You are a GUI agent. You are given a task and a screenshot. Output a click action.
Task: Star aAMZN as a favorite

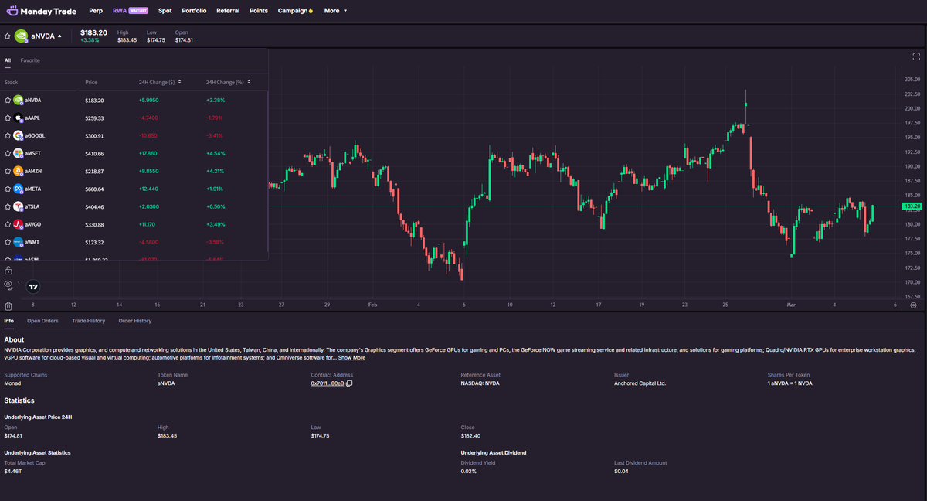pyautogui.click(x=8, y=171)
